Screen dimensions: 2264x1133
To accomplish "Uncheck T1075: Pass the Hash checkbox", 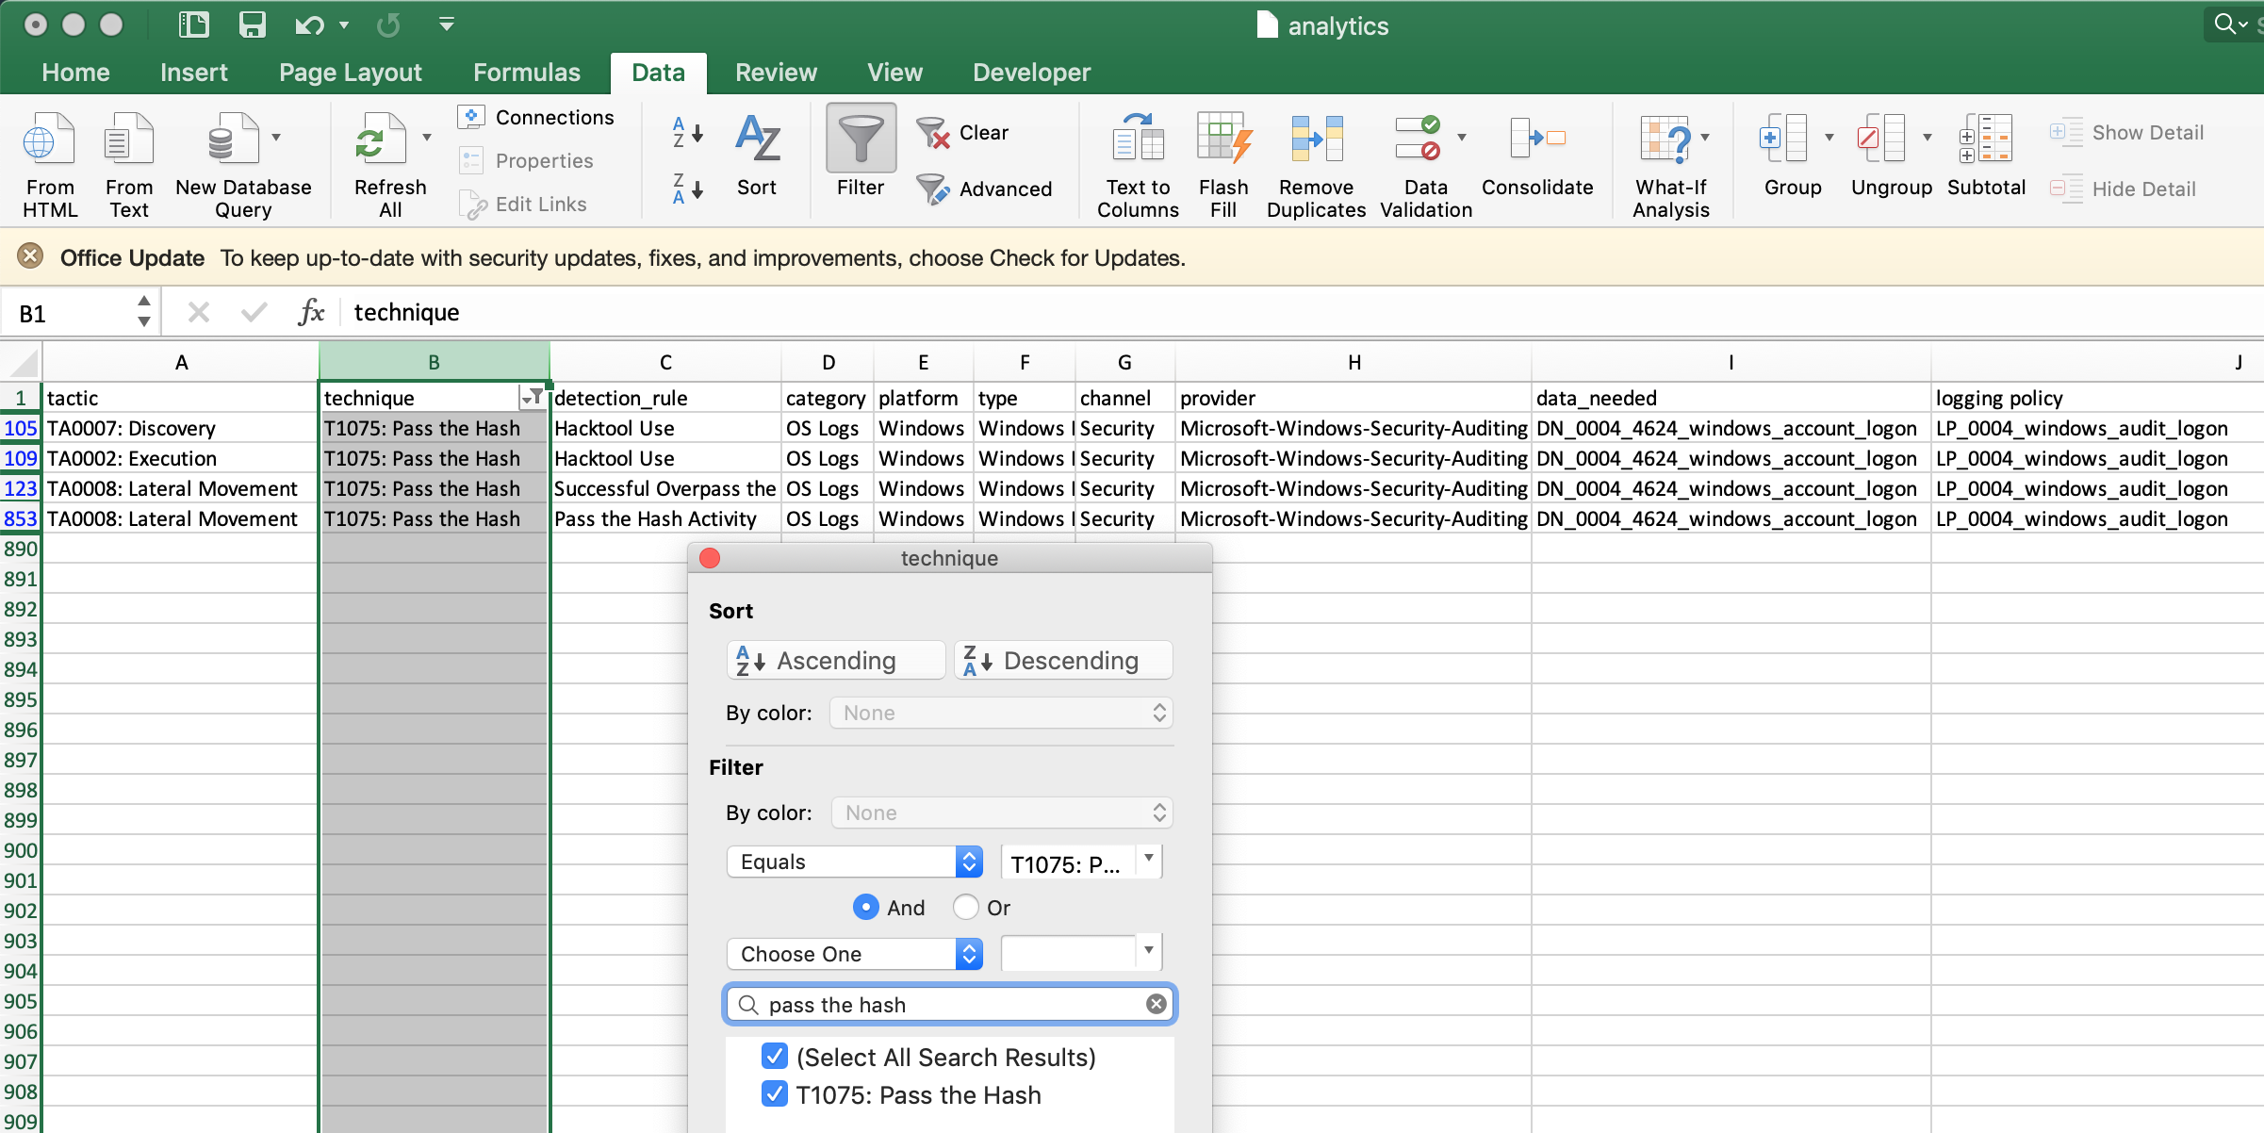I will tap(774, 1094).
